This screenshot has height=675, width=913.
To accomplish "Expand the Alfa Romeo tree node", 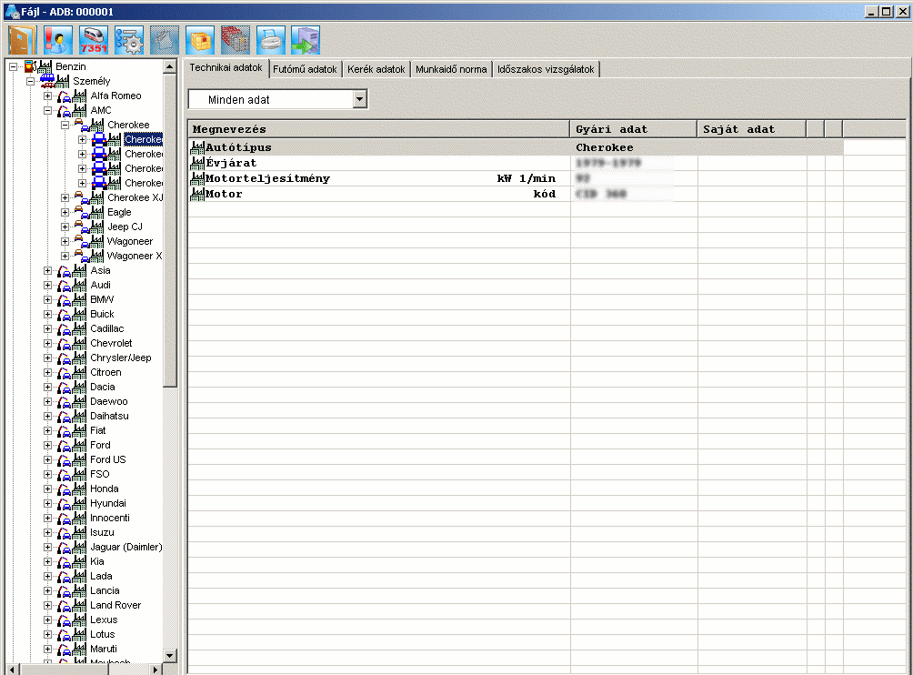I will (48, 96).
